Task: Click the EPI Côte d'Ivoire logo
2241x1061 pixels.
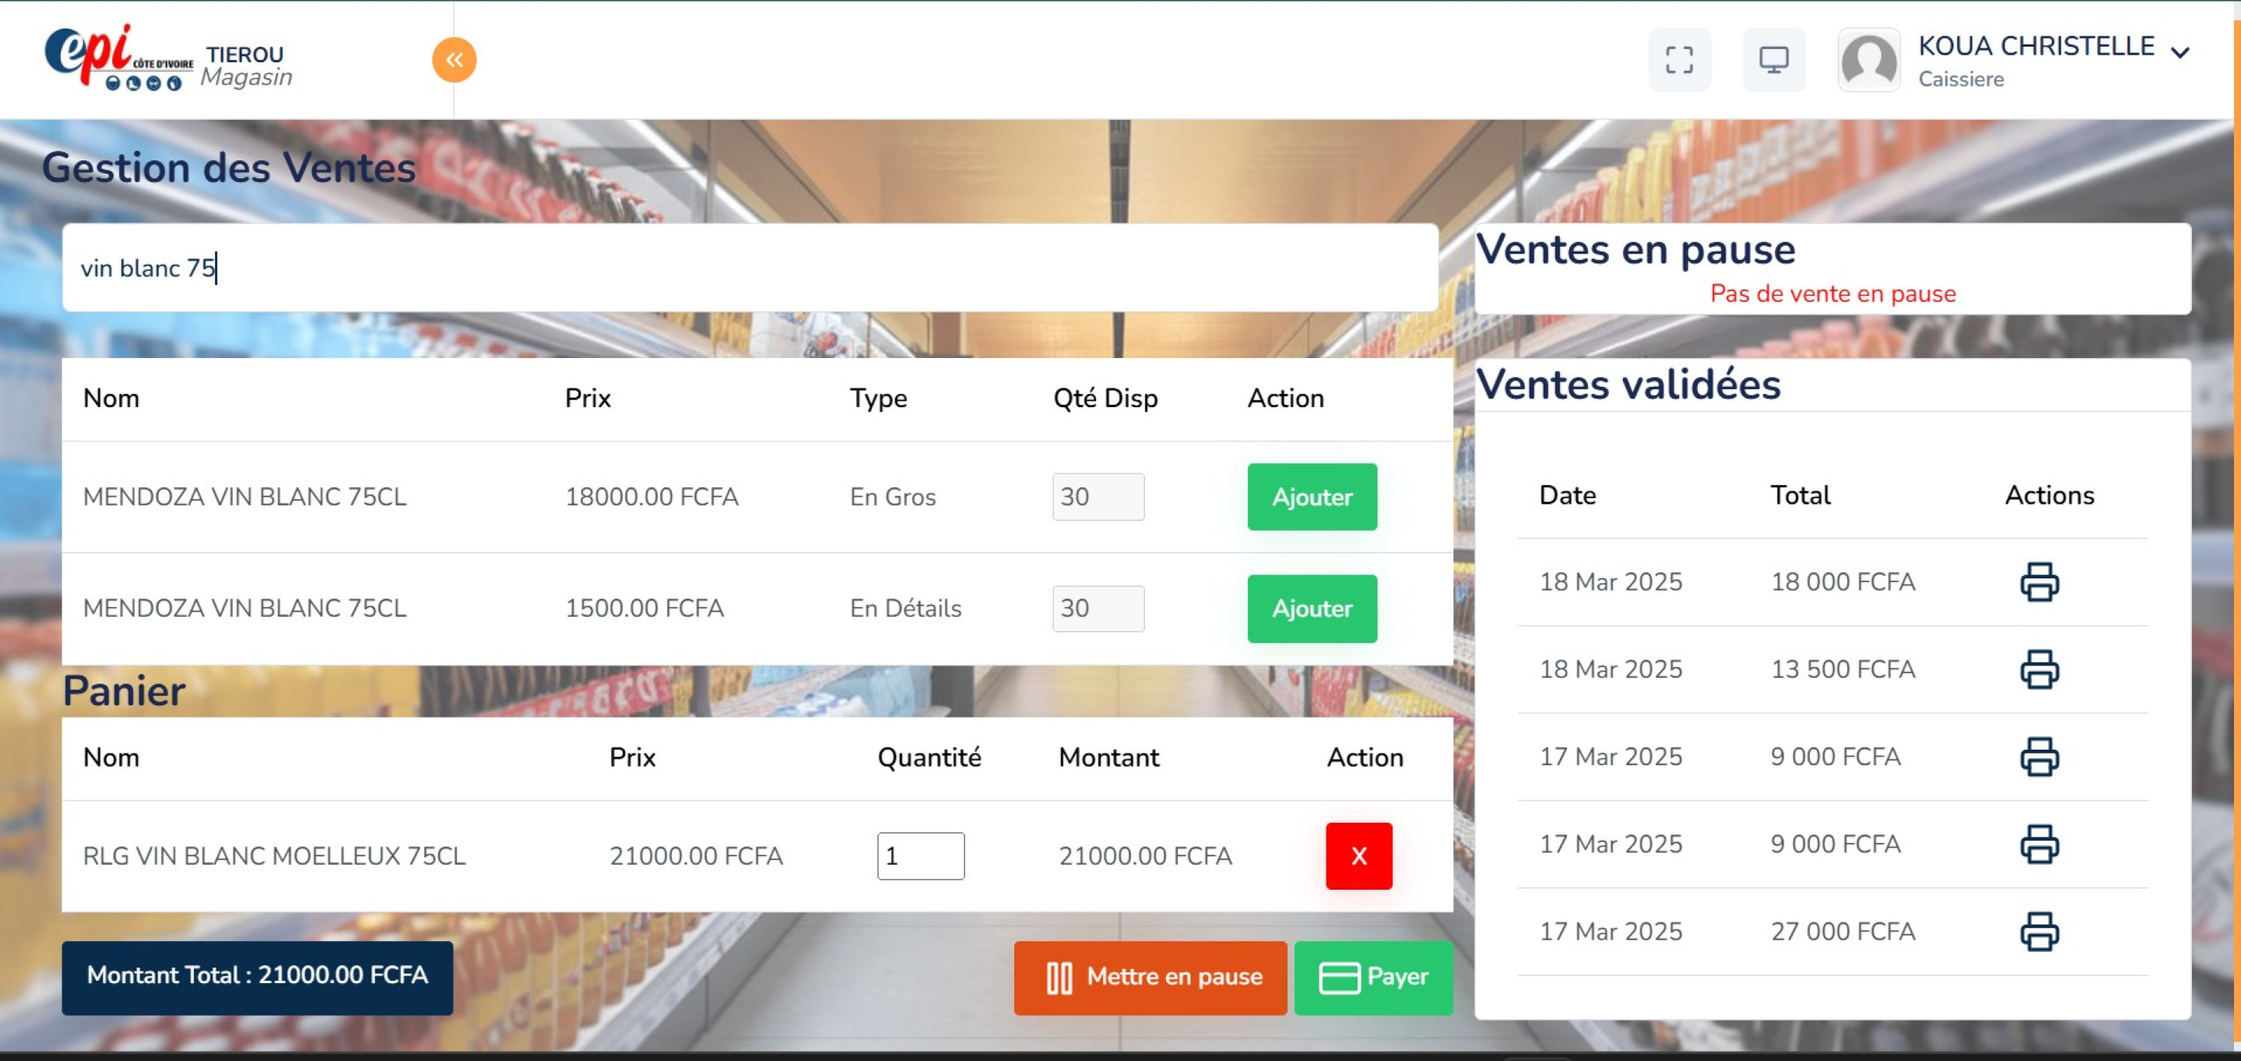Action: click(x=118, y=59)
